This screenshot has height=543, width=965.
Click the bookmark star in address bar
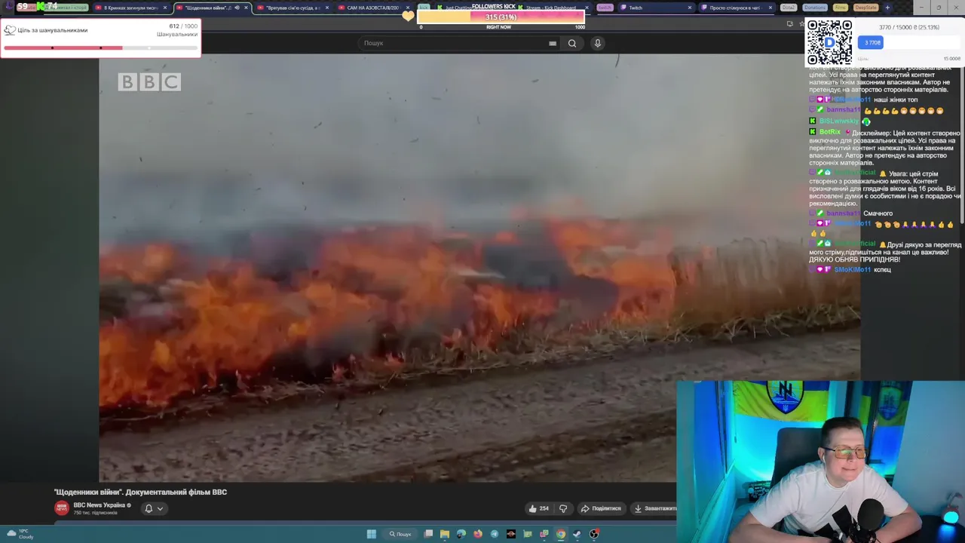(x=801, y=23)
